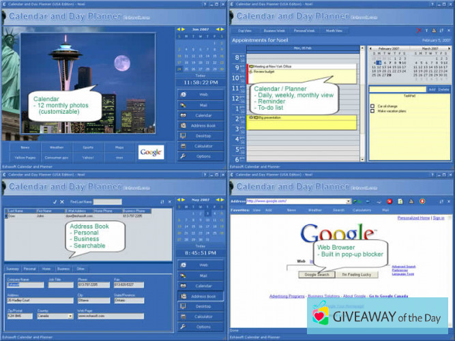
Task: Click the I'm Feeling Lucky button
Action: tap(357, 275)
